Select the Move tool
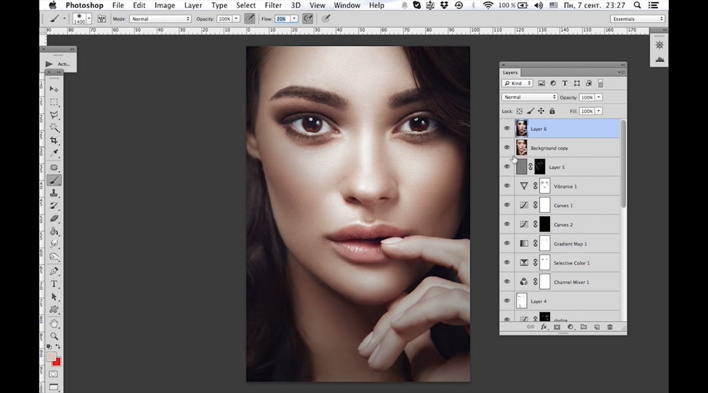The height and width of the screenshot is (393, 708). [54, 89]
